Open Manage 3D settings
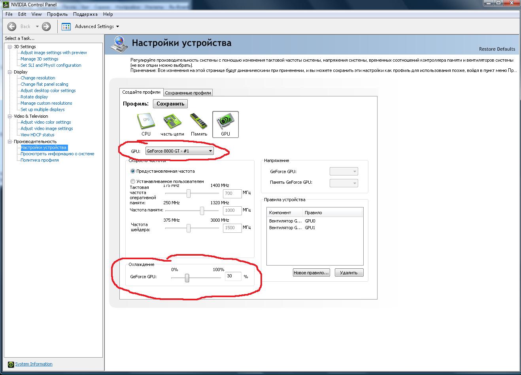 coord(40,59)
